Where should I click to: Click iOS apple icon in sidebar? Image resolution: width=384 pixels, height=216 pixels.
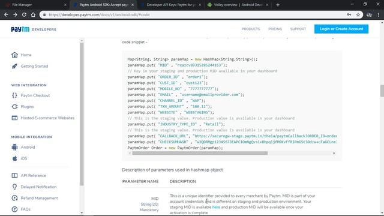click(x=14, y=158)
